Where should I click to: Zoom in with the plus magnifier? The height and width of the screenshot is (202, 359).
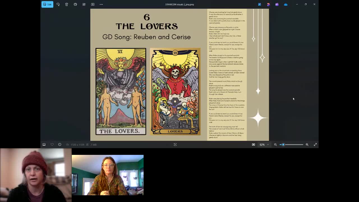pyautogui.click(x=307, y=144)
